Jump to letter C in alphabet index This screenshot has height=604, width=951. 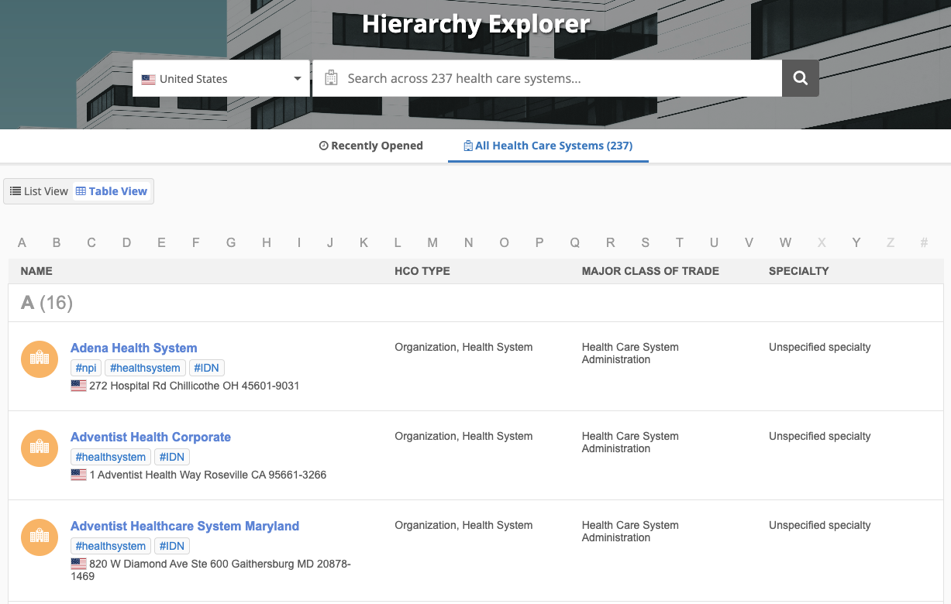(x=91, y=242)
